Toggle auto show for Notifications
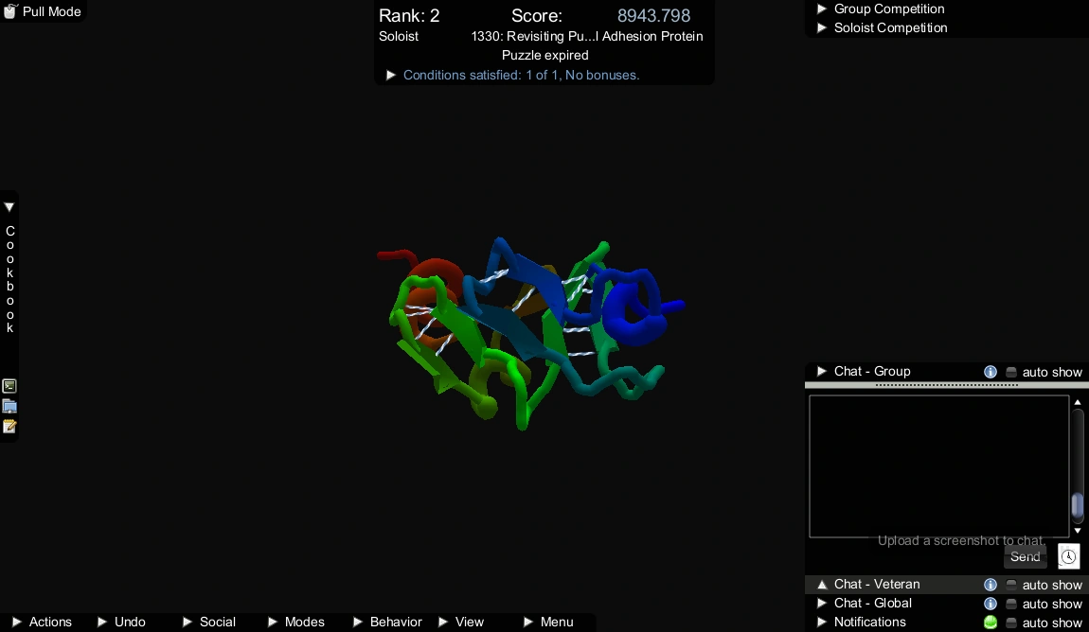The image size is (1089, 632). point(1010,622)
